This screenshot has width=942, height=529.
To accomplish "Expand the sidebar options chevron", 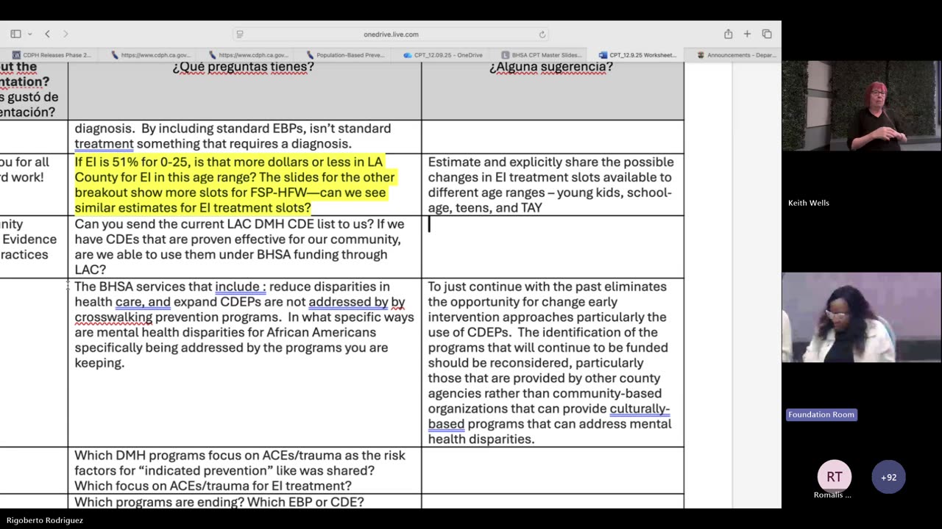I will 30,34.
